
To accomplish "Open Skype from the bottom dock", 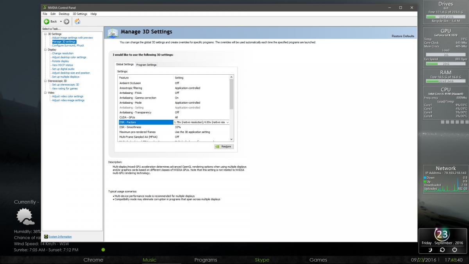I will point(262,260).
